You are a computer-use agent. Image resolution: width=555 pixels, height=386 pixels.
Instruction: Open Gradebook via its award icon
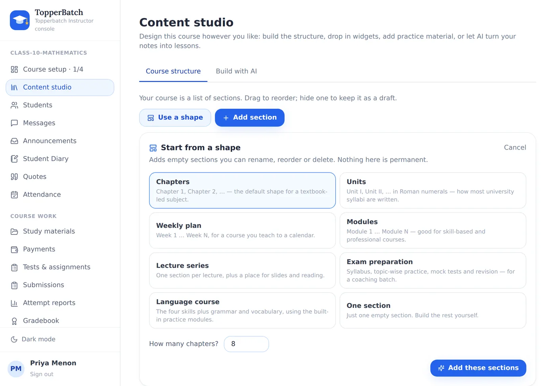click(x=14, y=321)
